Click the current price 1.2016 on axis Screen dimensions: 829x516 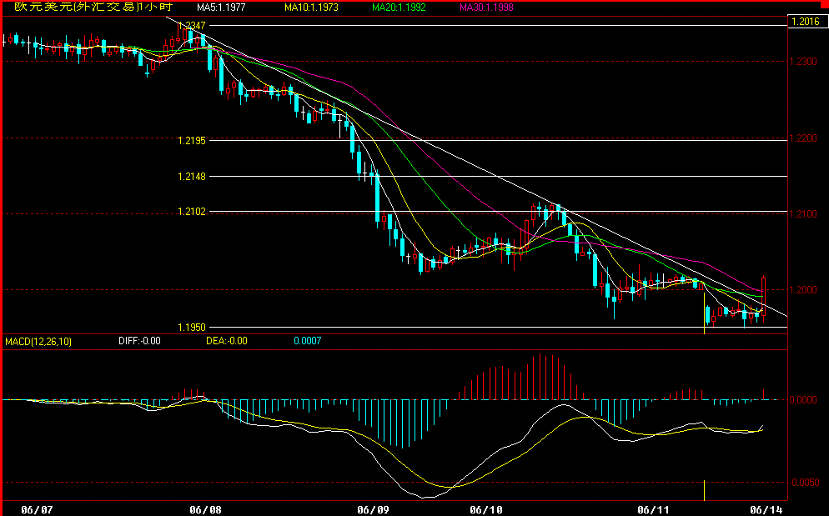click(806, 23)
